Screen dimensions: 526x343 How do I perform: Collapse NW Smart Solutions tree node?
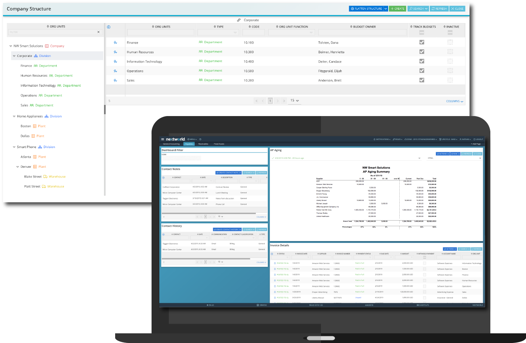(10, 46)
